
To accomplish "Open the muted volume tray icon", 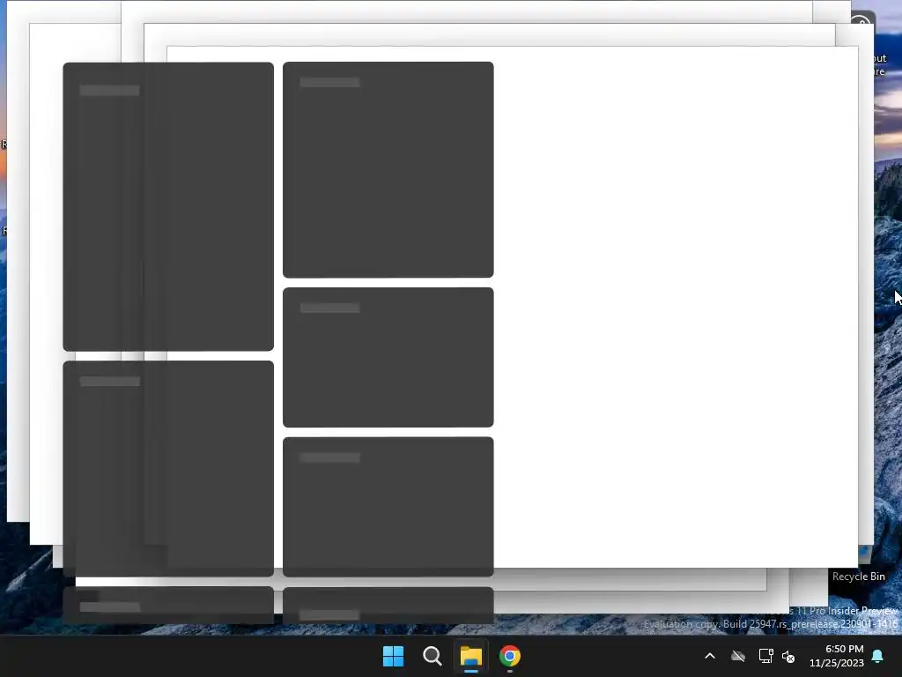I will 788,656.
